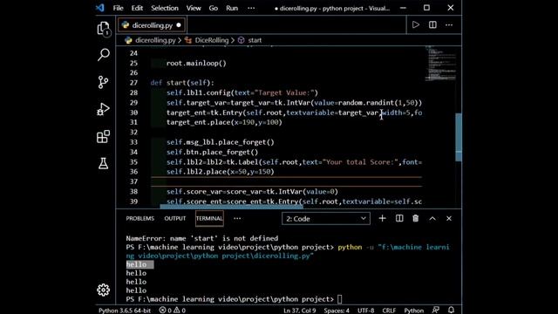Select Python 3.6.5 64-bit interpreter
The height and width of the screenshot is (314, 558).
pos(124,311)
